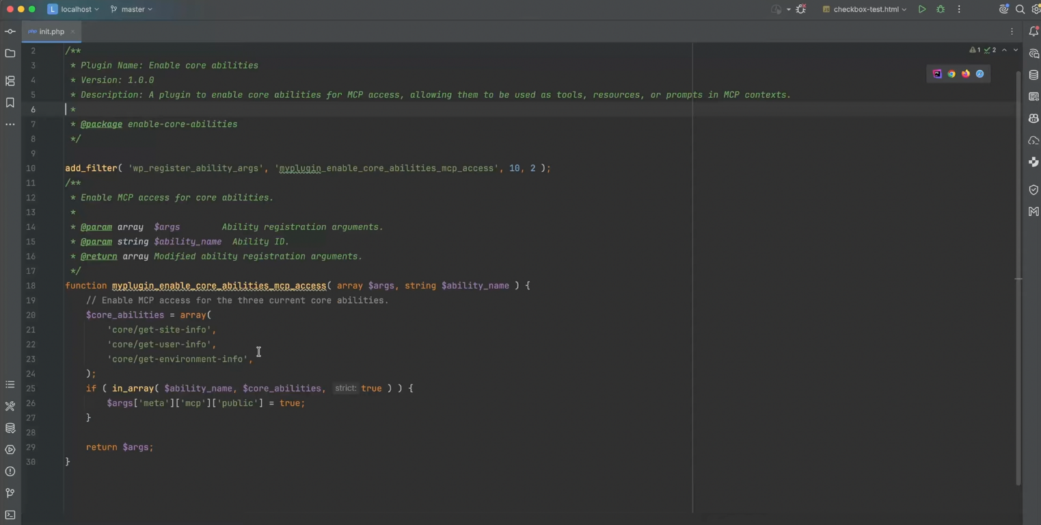This screenshot has height=525, width=1041.
Task: Open more run actions menu
Action: point(959,9)
